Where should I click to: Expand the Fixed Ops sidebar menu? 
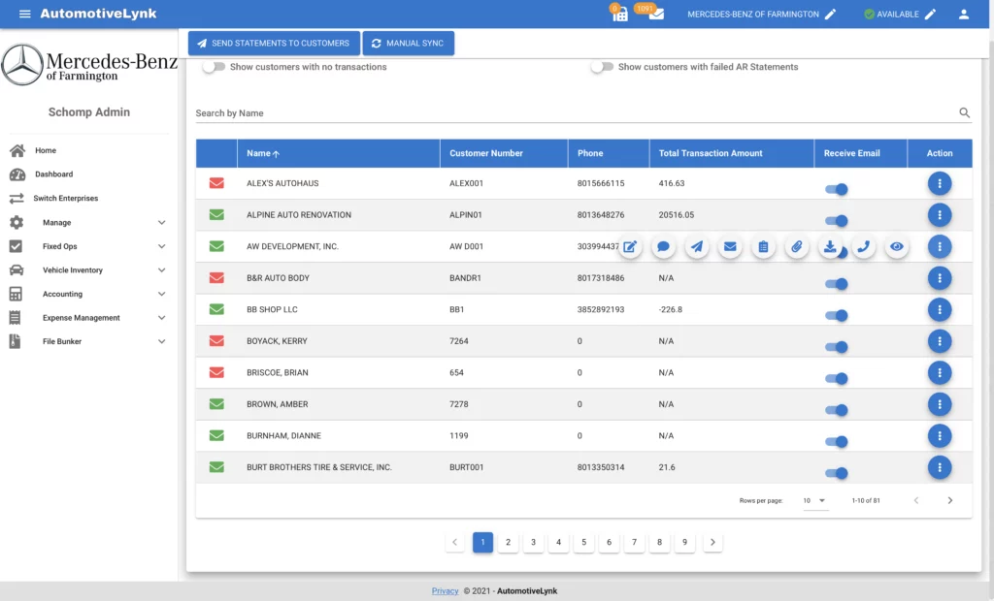88,246
